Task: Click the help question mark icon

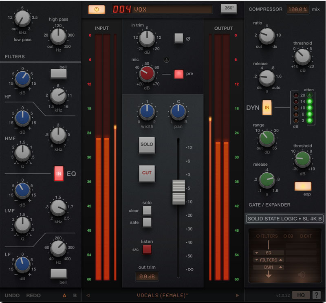Action: [x=316, y=295]
